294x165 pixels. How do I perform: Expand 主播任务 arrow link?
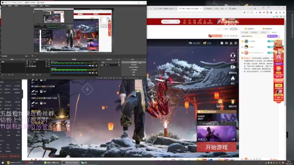pyautogui.click(x=250, y=29)
